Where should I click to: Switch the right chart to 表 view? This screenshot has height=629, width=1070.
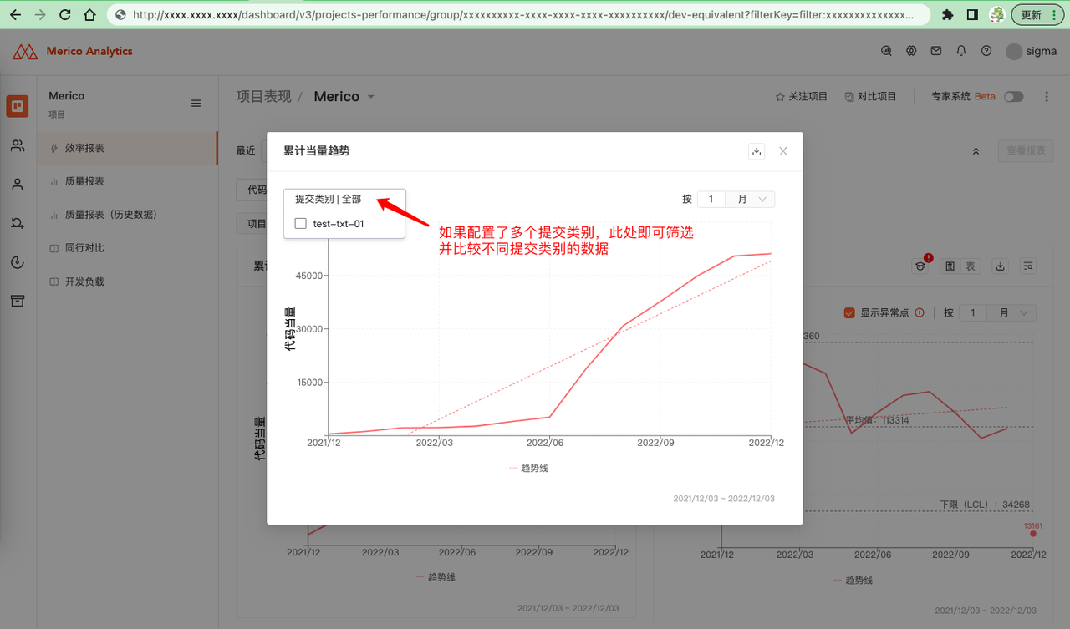pos(970,266)
